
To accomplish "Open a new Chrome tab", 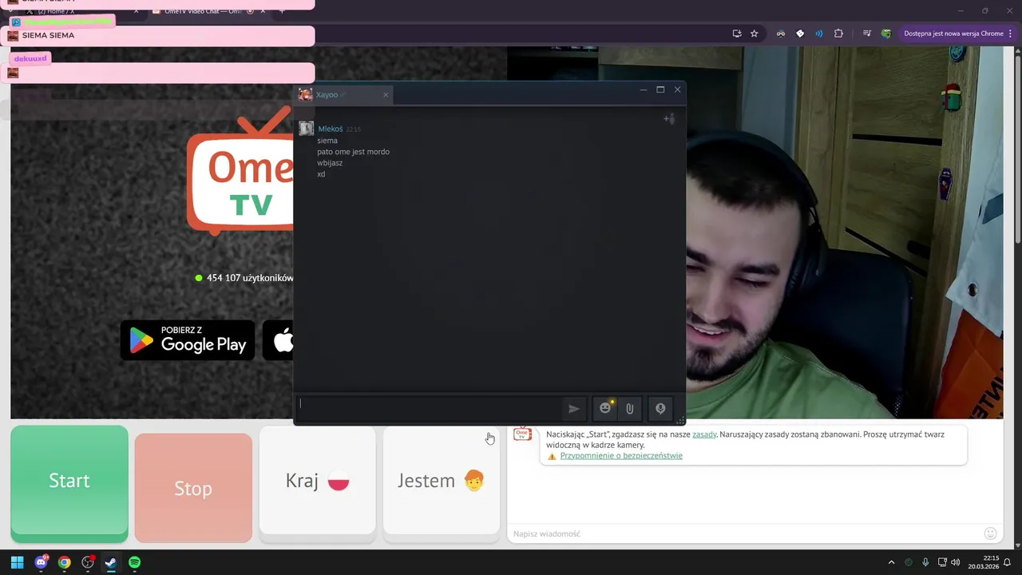I will (281, 11).
